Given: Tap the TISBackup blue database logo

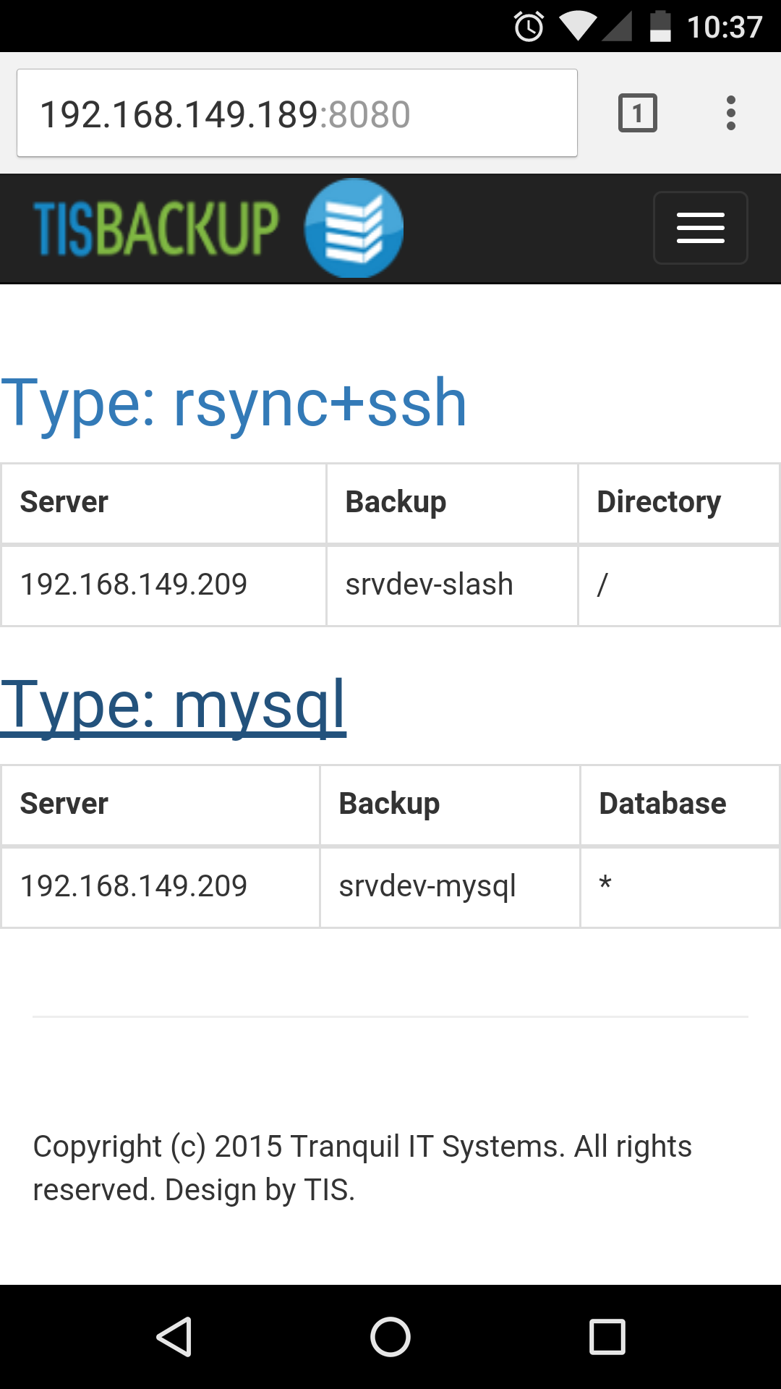Looking at the screenshot, I should pyautogui.click(x=354, y=228).
